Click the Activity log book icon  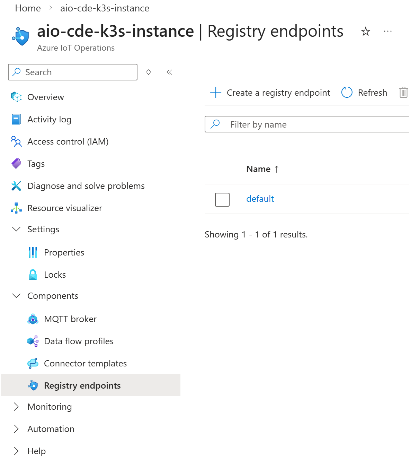click(x=16, y=119)
